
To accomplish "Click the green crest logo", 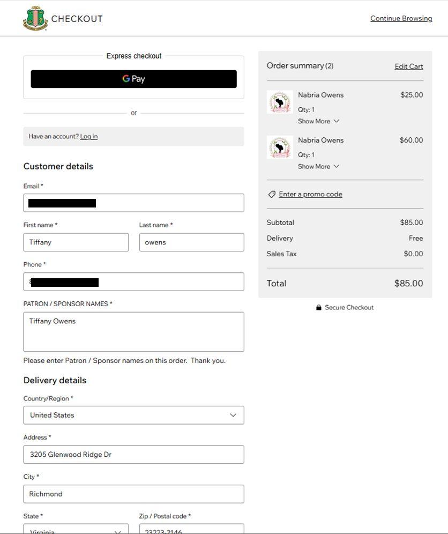I will click(x=35, y=18).
